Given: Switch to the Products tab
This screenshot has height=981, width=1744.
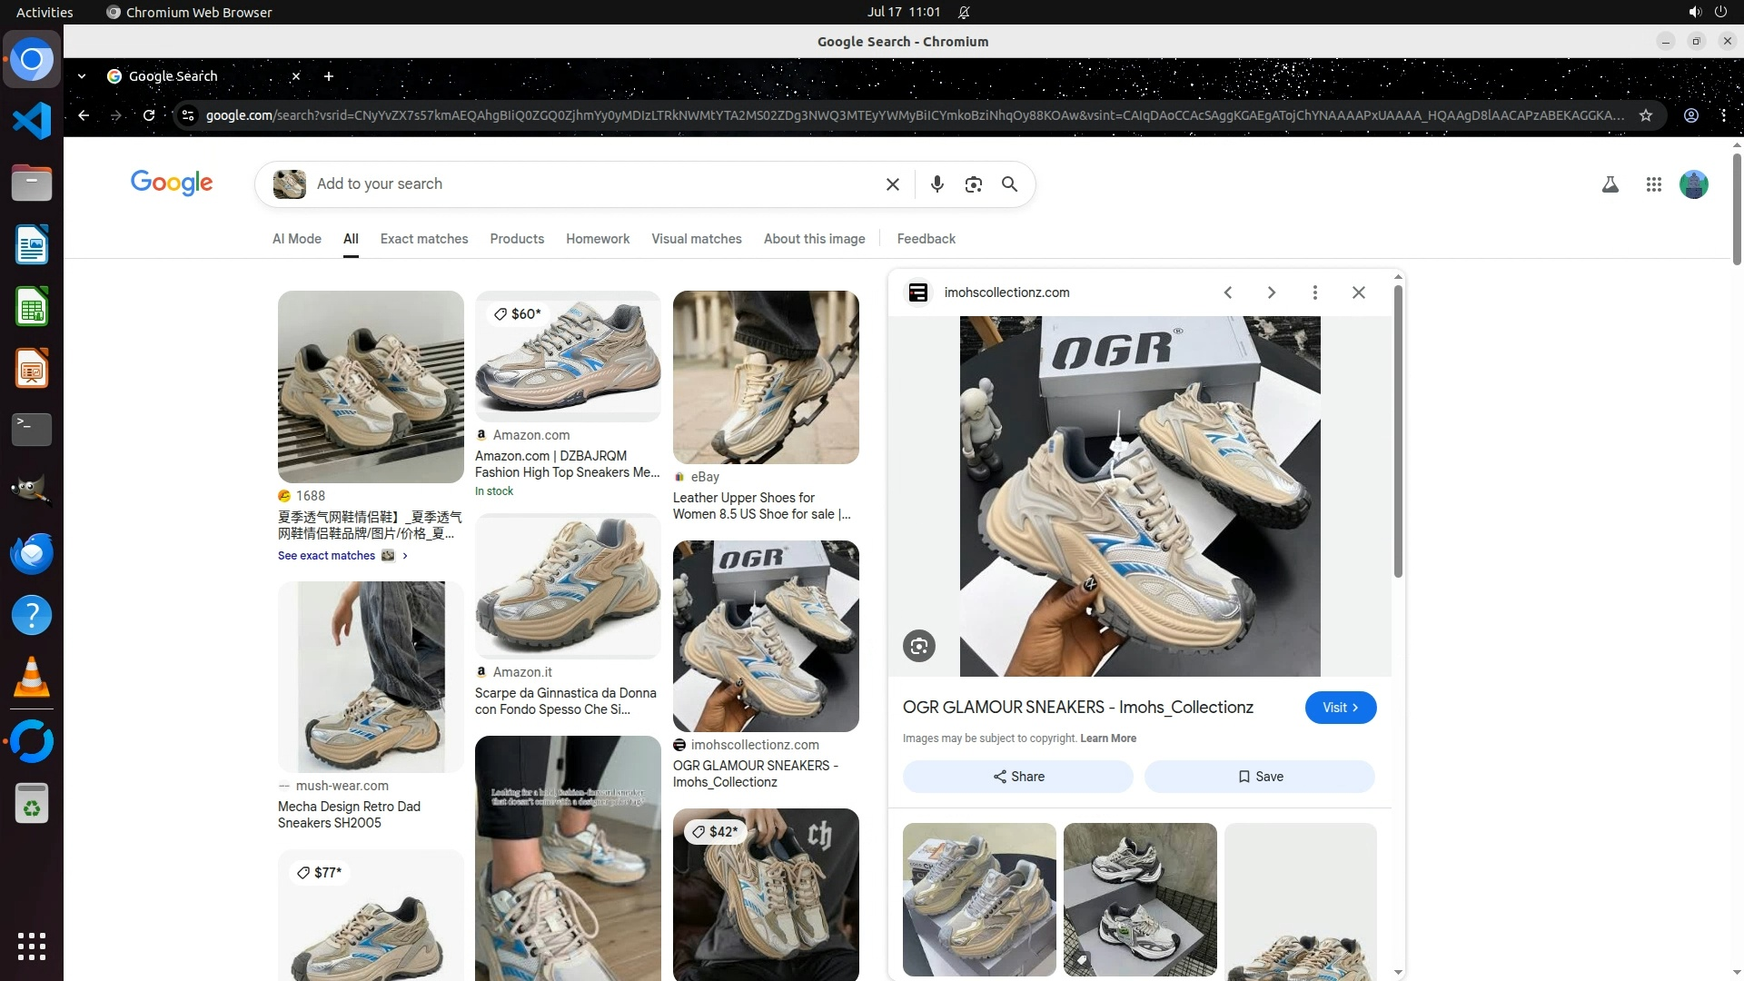Looking at the screenshot, I should pyautogui.click(x=516, y=239).
